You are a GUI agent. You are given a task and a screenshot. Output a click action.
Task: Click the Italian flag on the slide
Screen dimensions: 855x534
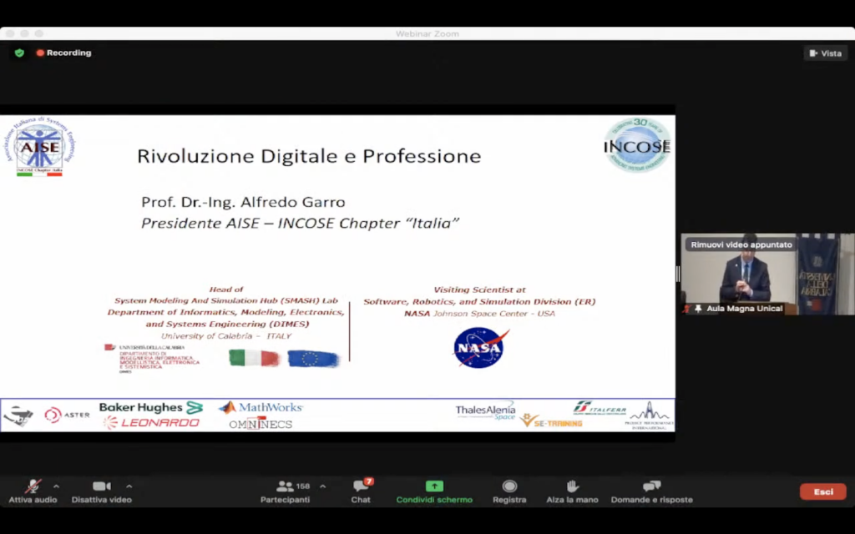coord(254,358)
